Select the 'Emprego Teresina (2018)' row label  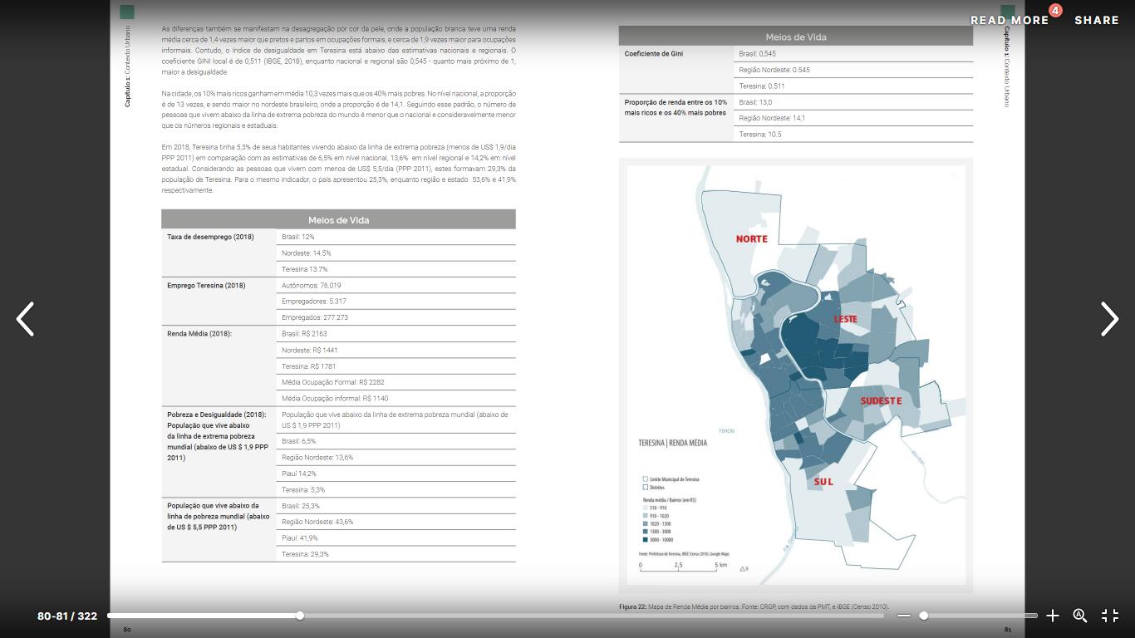(x=206, y=286)
